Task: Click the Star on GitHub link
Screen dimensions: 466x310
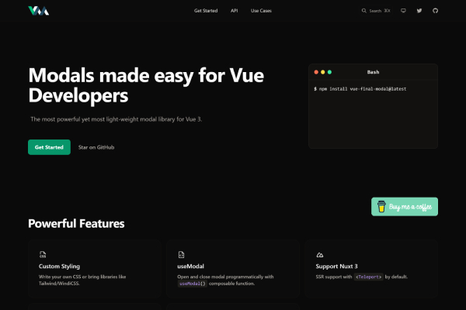Action: click(x=96, y=147)
